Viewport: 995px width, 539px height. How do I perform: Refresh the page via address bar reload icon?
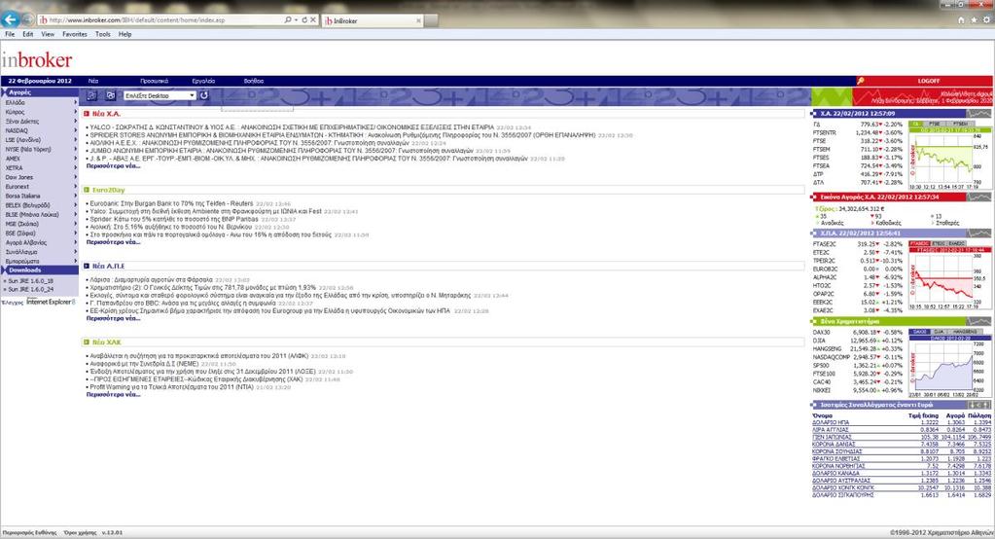click(304, 20)
